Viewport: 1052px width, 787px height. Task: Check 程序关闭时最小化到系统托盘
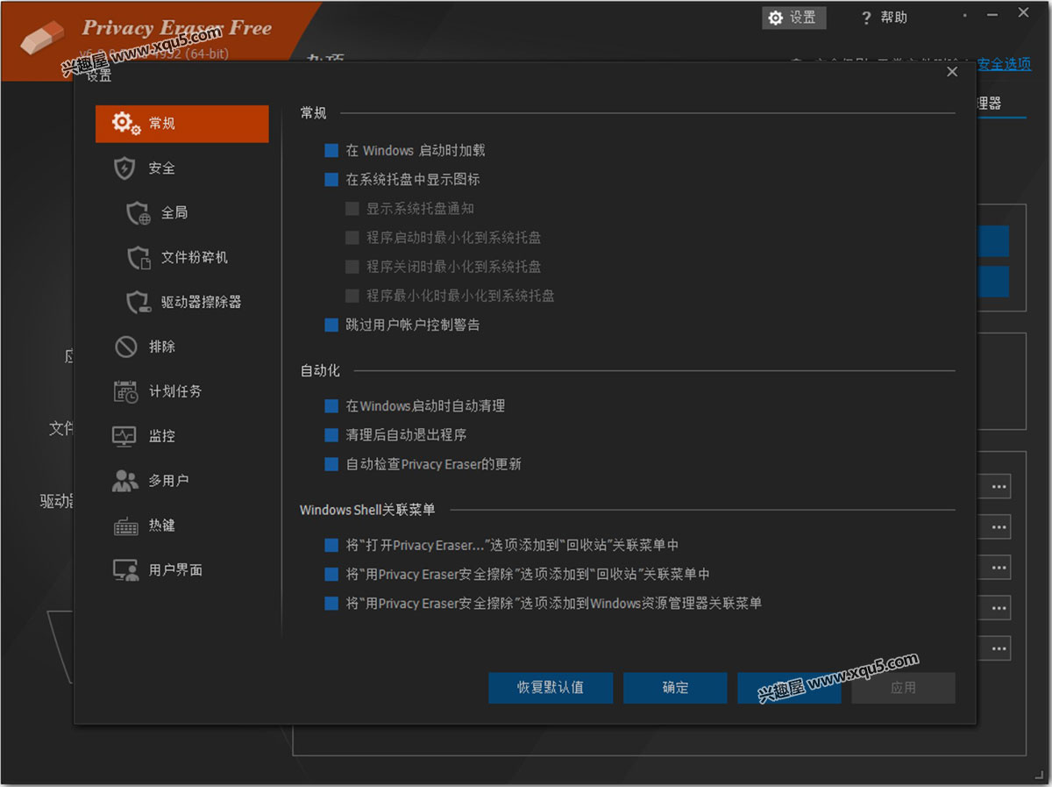[352, 267]
